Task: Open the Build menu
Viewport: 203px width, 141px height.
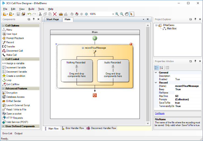Action: 31,9
